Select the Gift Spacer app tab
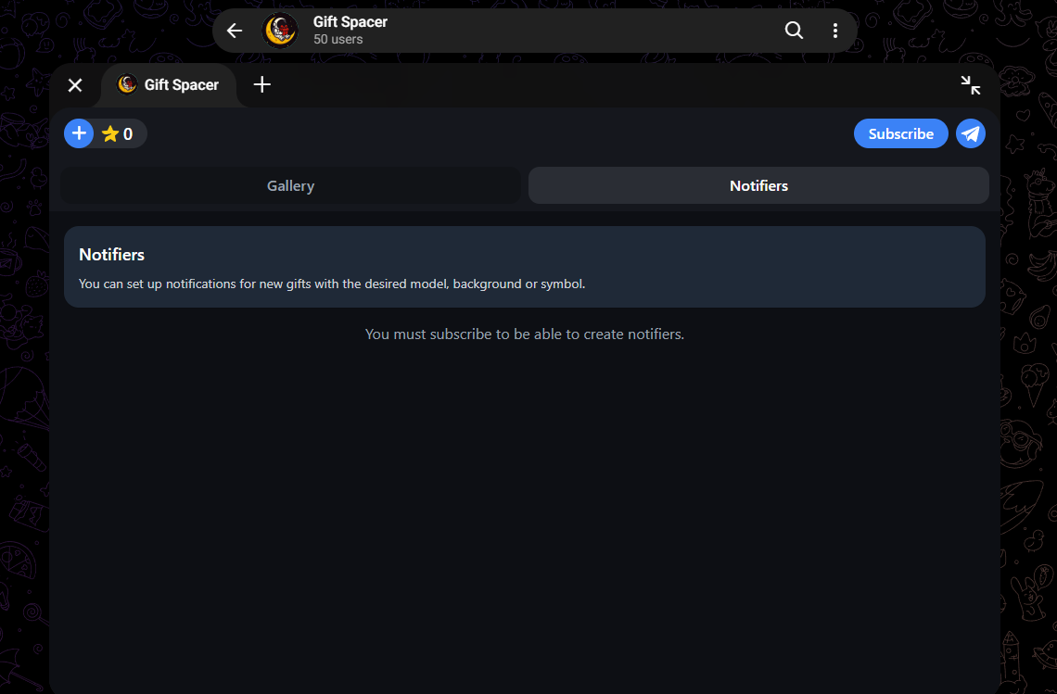The width and height of the screenshot is (1057, 694). click(169, 85)
